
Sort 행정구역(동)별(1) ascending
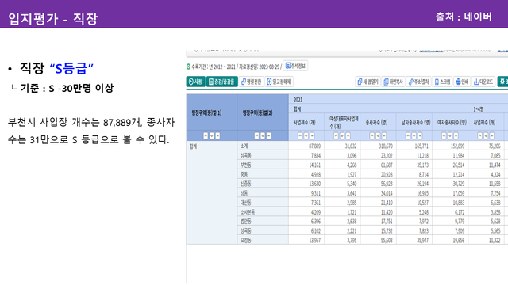pyautogui.click(x=206, y=135)
